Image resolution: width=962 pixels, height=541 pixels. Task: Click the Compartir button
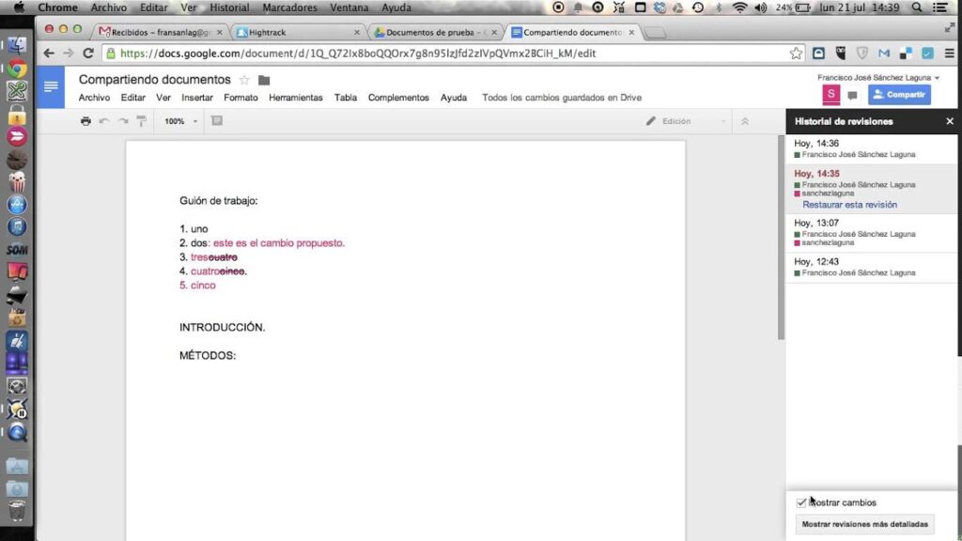click(899, 95)
